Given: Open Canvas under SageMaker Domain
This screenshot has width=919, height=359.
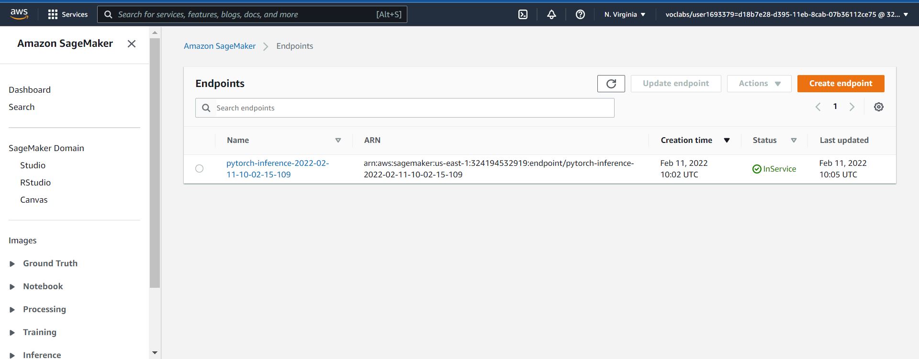Looking at the screenshot, I should pyautogui.click(x=34, y=200).
